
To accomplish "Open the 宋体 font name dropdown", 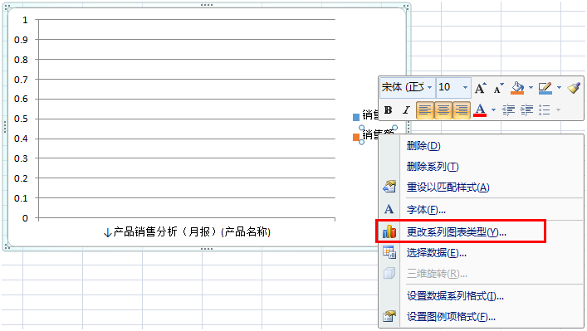I will (x=430, y=87).
